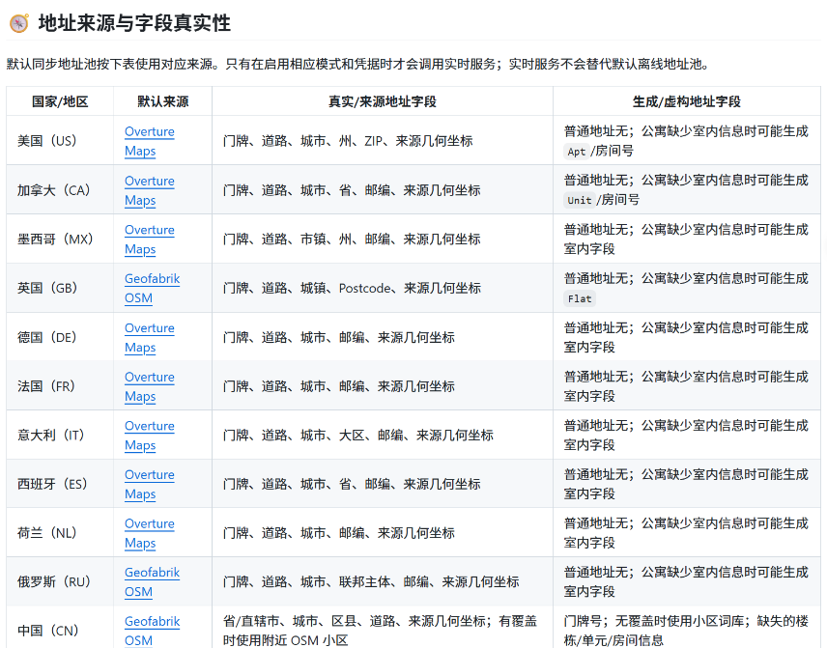This screenshot has width=827, height=648.
Task: Open Overture Maps link in 美国 (US) row
Action: point(149,141)
